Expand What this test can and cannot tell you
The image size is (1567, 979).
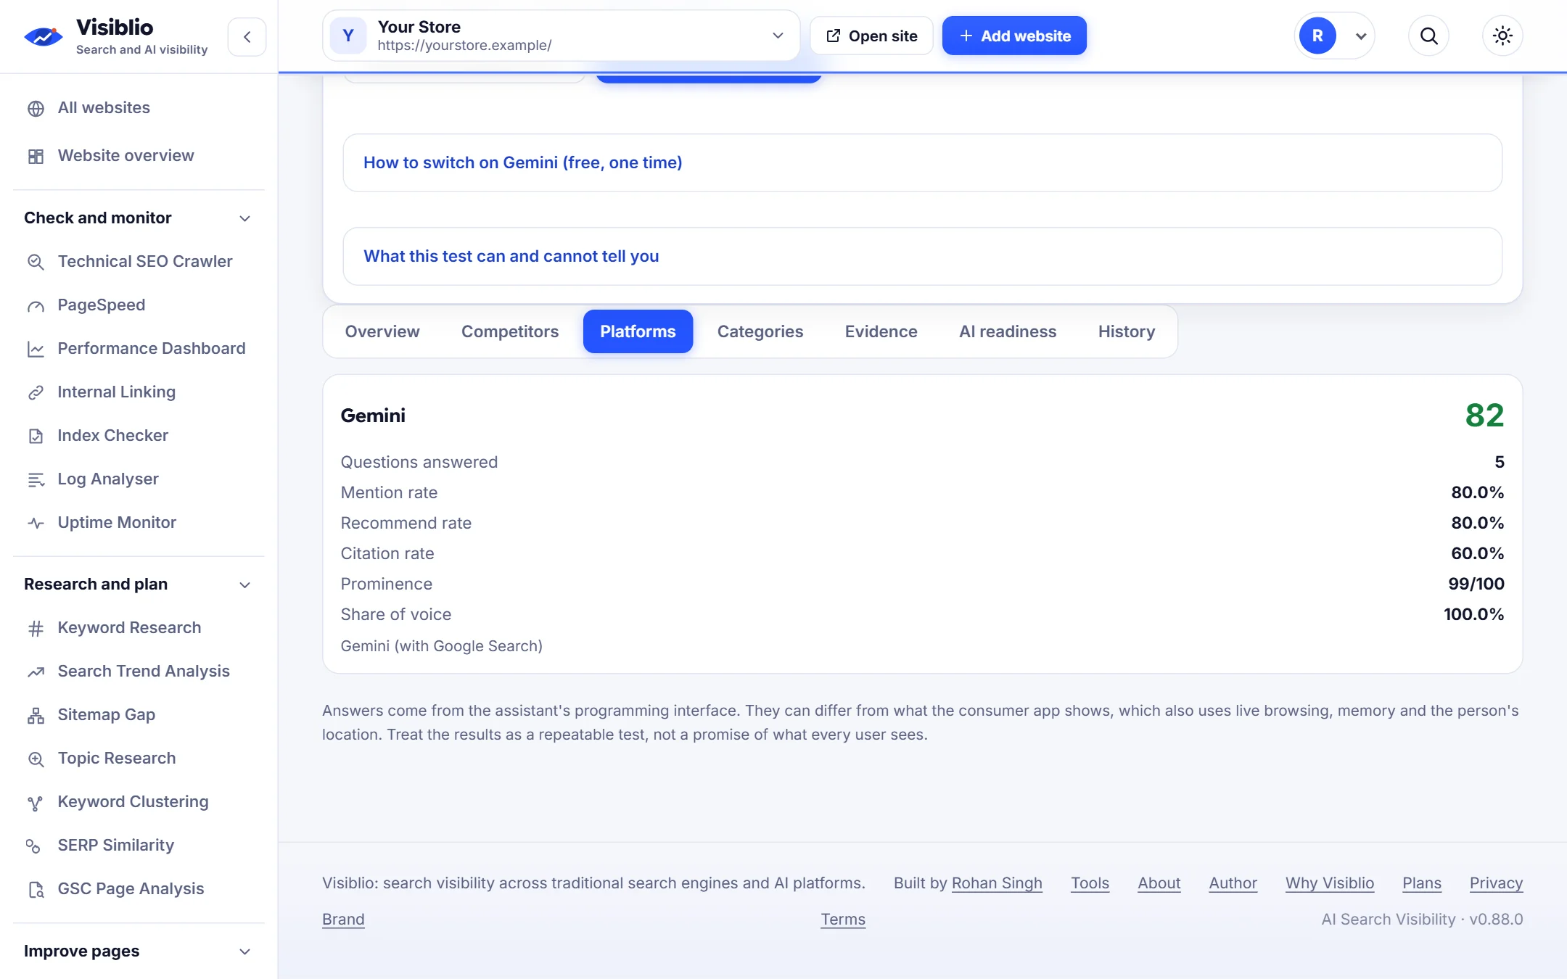(x=922, y=256)
